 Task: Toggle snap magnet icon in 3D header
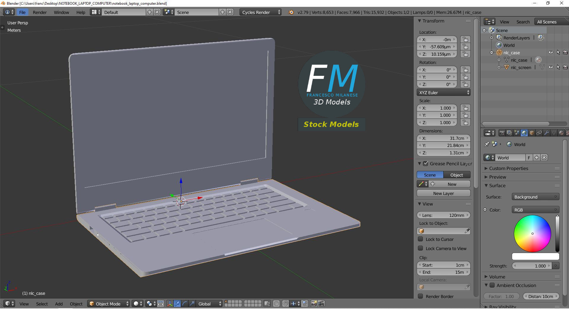[x=285, y=304]
